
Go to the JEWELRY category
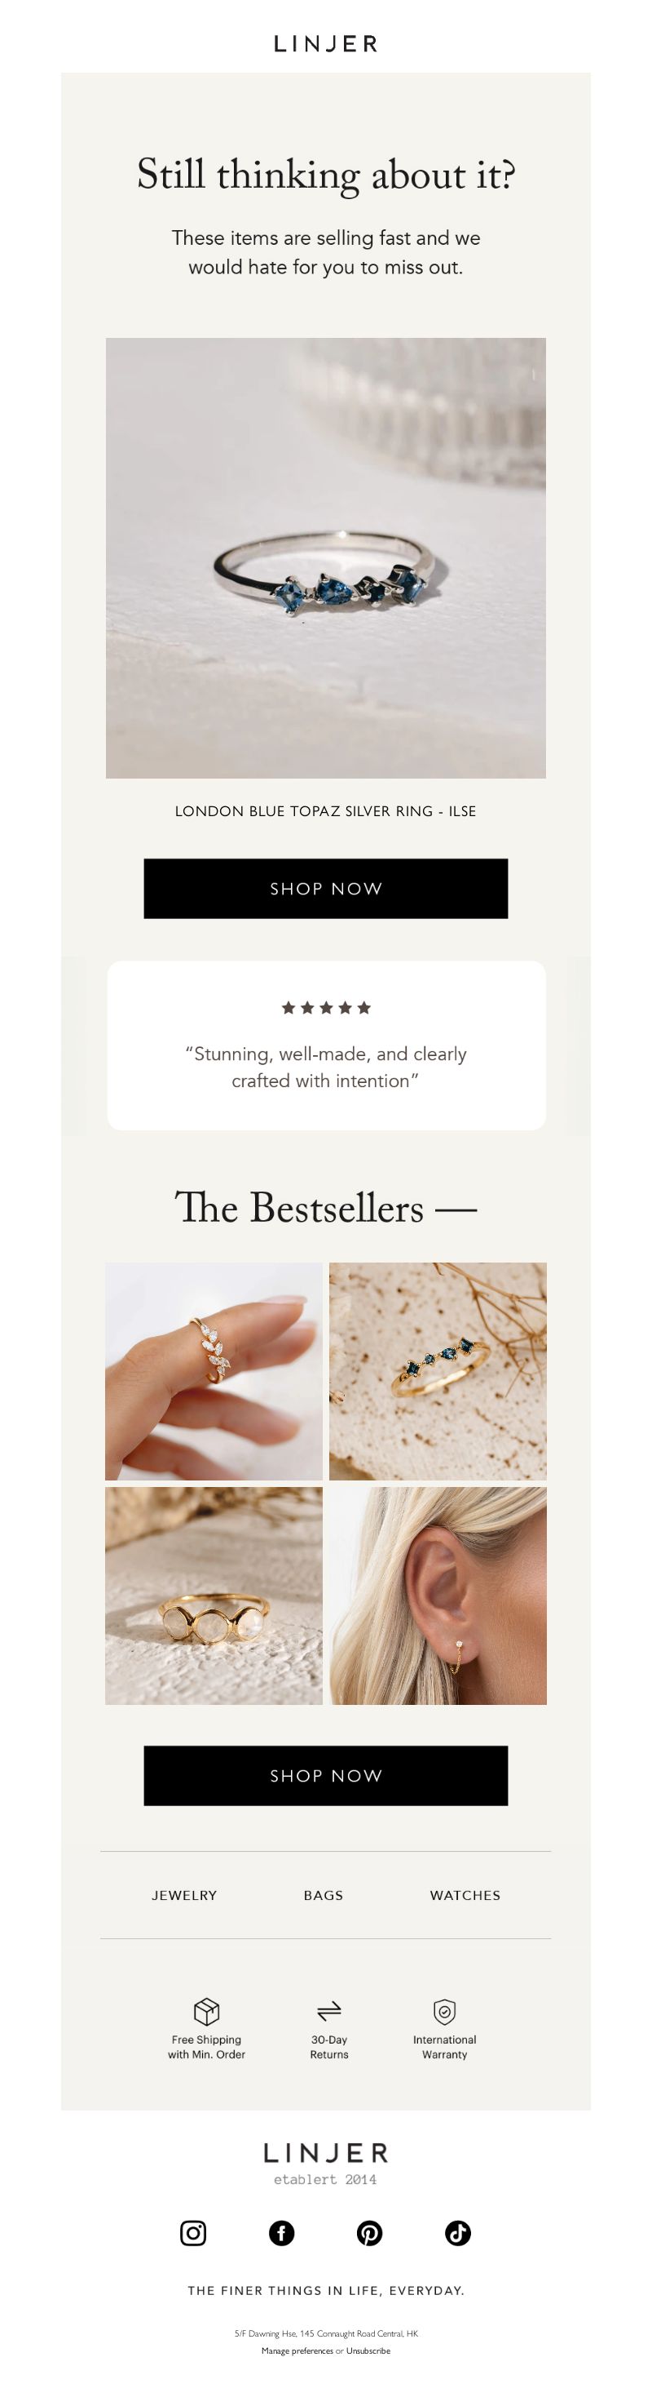click(184, 1894)
